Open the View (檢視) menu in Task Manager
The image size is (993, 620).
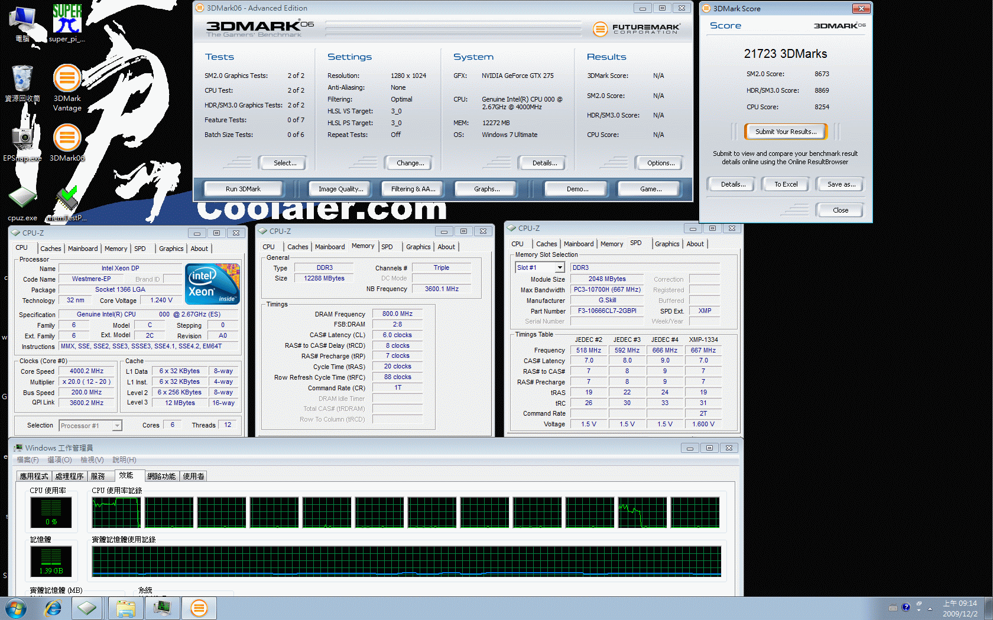coord(92,460)
